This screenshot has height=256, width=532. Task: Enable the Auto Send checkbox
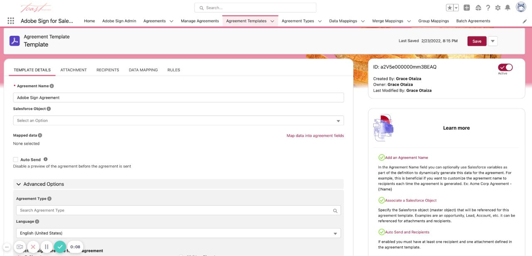15,160
